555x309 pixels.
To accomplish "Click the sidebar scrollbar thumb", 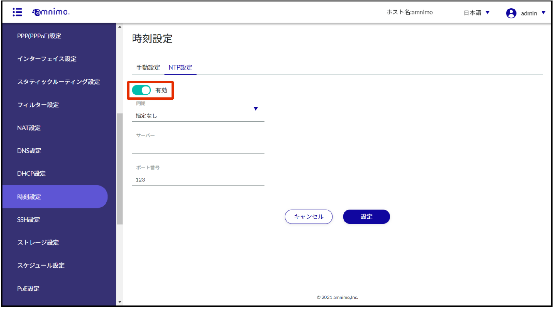I will tap(119, 169).
